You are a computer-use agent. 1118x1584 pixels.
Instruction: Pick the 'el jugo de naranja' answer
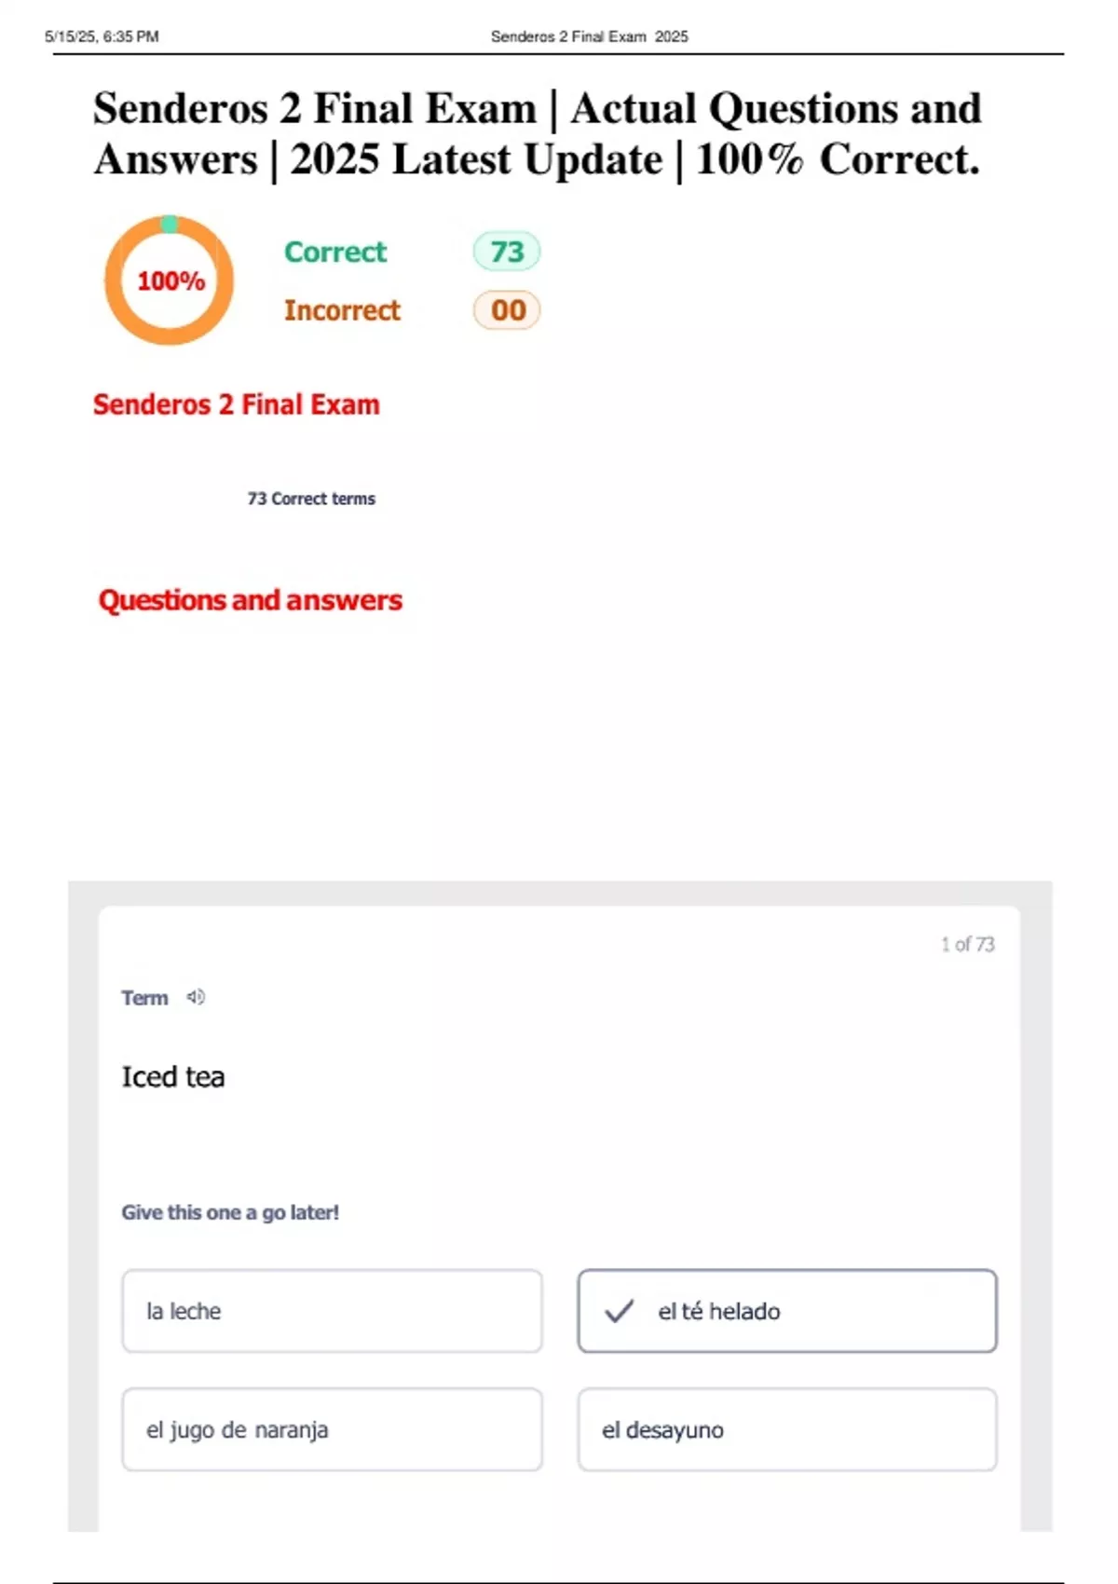point(332,1429)
